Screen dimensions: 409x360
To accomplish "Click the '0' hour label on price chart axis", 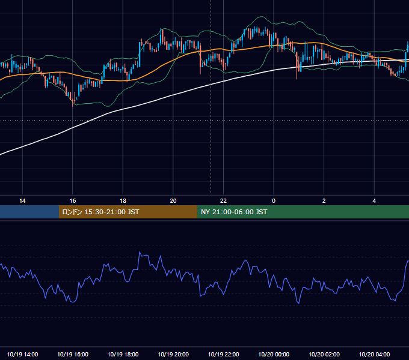I will click(x=274, y=201).
